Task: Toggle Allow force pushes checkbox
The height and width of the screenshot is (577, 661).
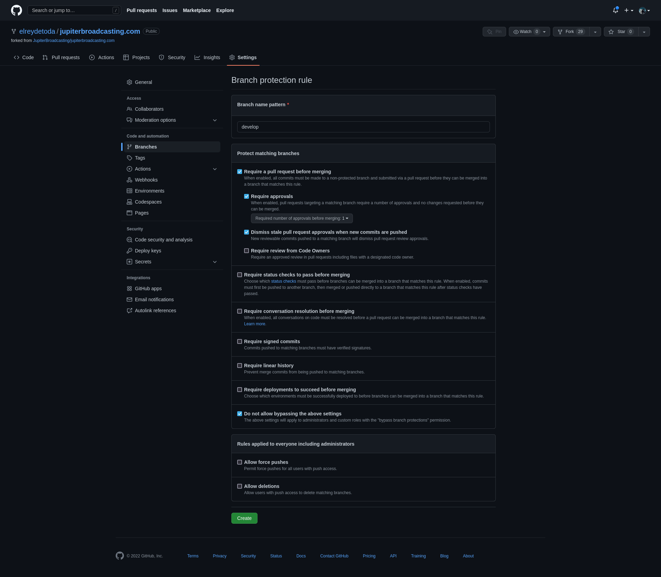Action: tap(240, 462)
